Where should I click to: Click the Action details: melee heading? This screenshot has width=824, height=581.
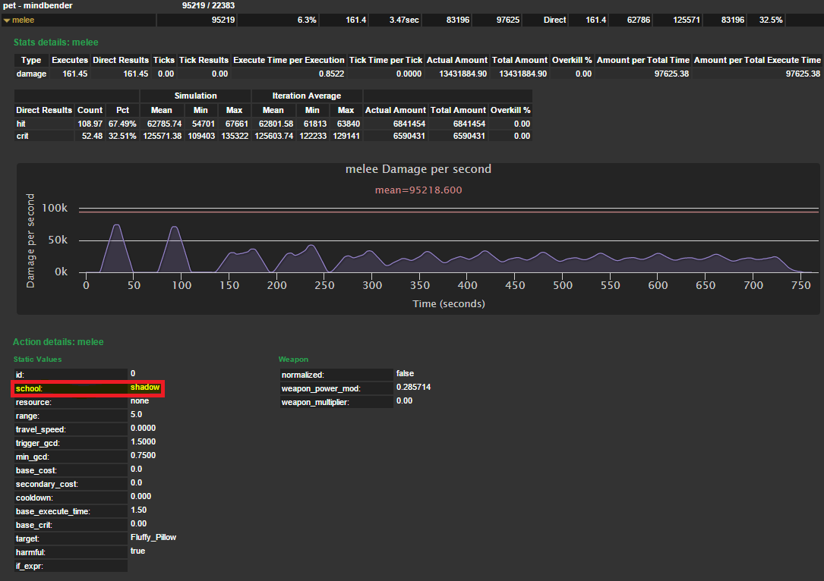pos(58,342)
